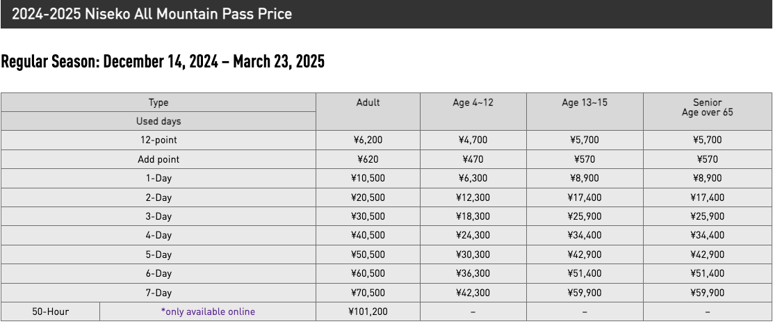Click the 'Regular Season' date heading

coord(163,62)
